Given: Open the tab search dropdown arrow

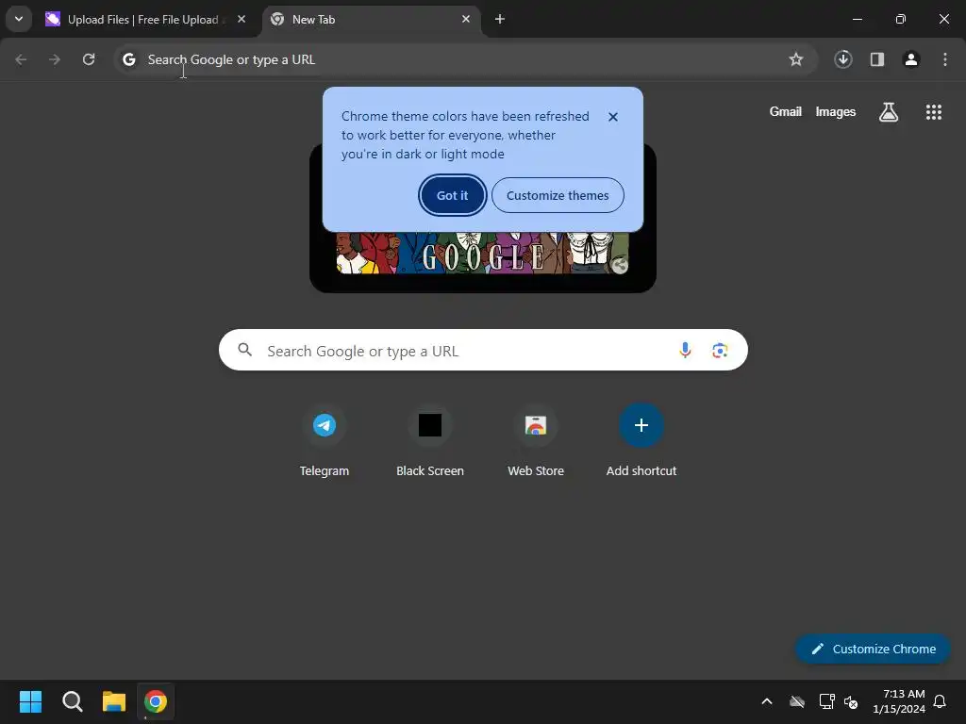Looking at the screenshot, I should [19, 19].
